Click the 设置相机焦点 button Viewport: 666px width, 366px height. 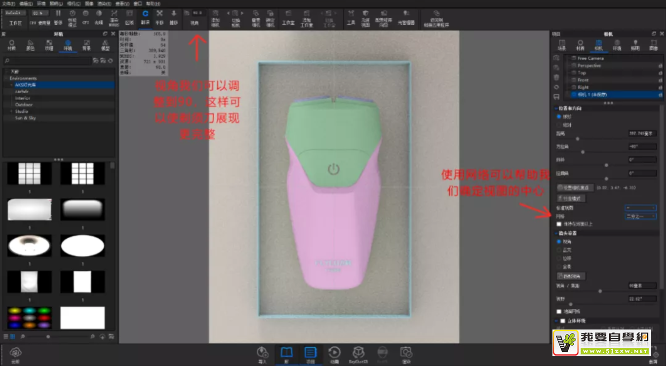[x=575, y=187]
